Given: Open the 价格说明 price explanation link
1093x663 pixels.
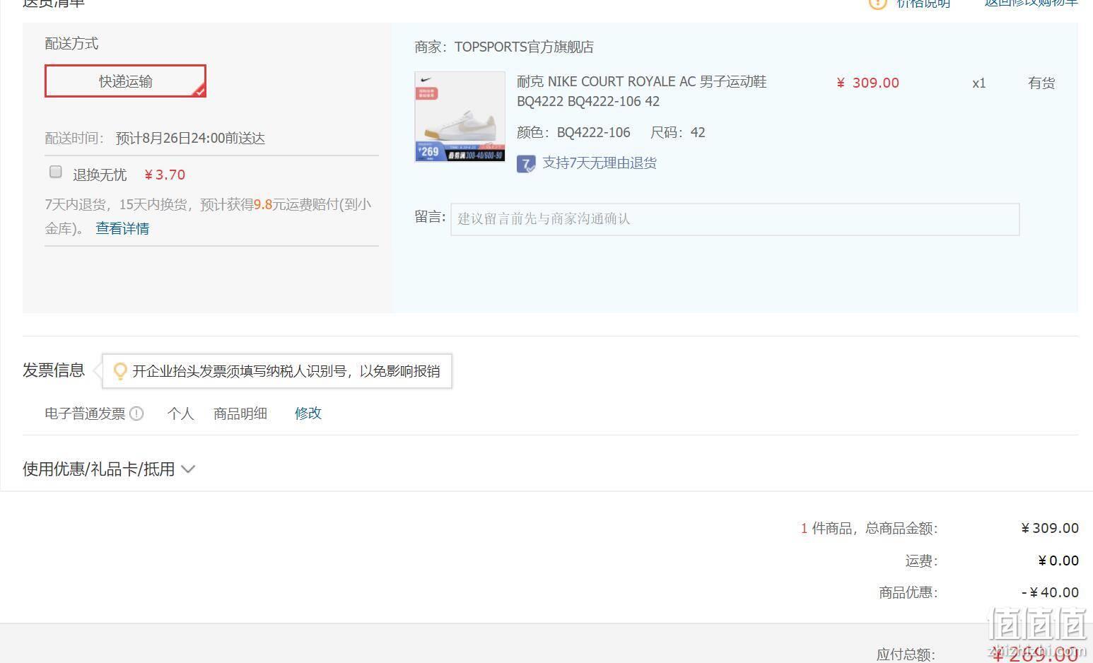Looking at the screenshot, I should pos(923,4).
